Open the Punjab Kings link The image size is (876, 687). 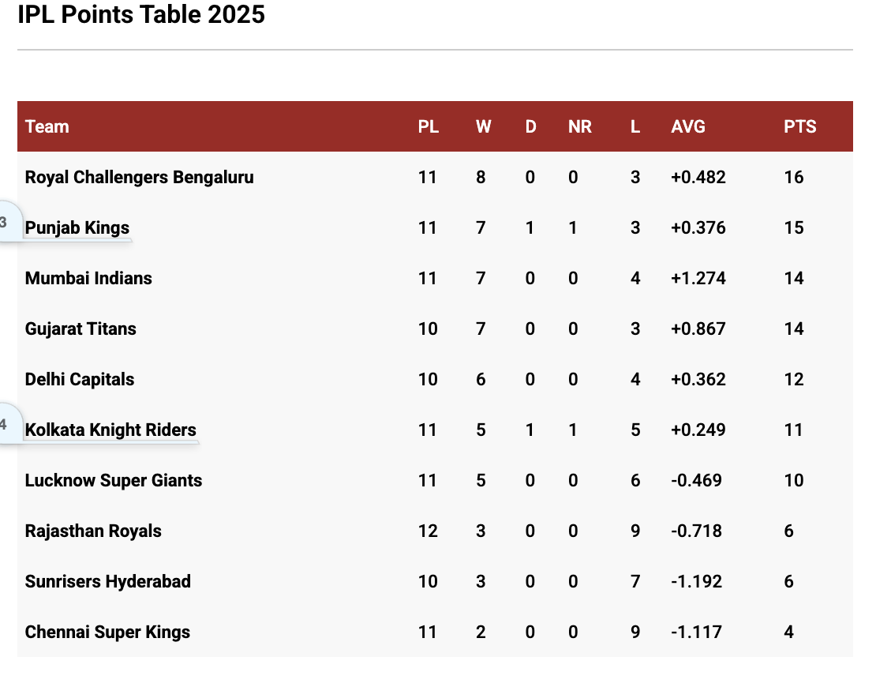[77, 228]
